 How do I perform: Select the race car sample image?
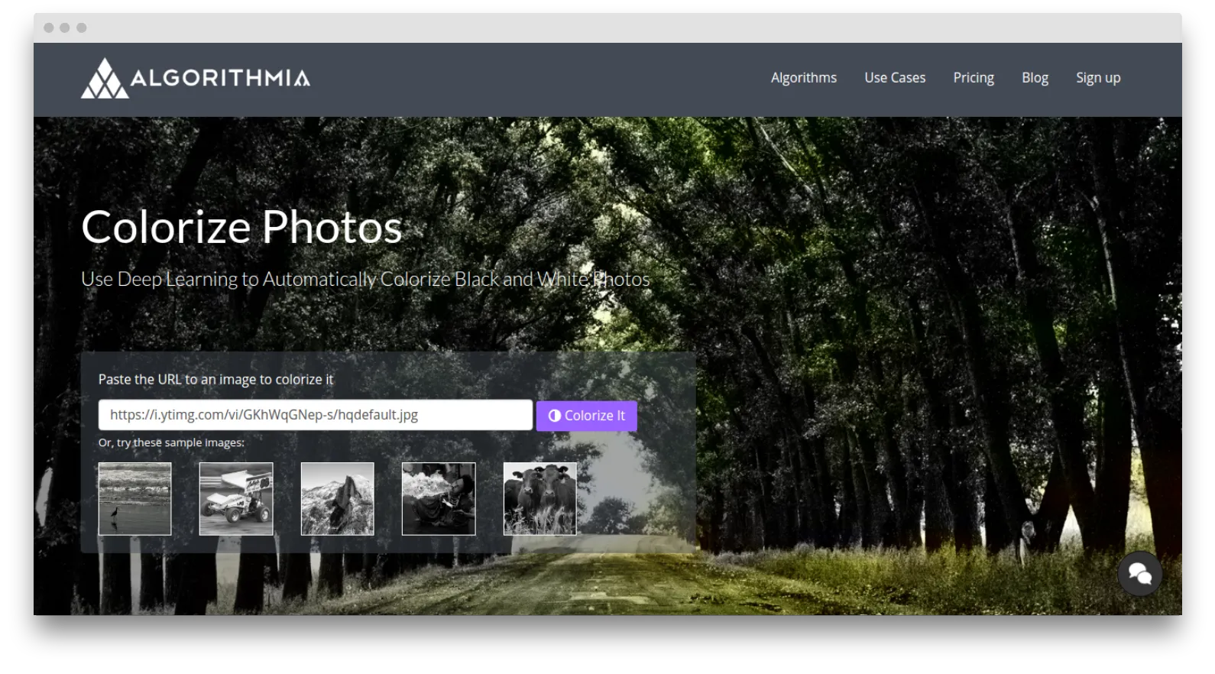click(x=236, y=499)
